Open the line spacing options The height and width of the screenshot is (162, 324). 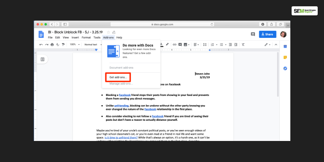pyautogui.click(x=205, y=45)
